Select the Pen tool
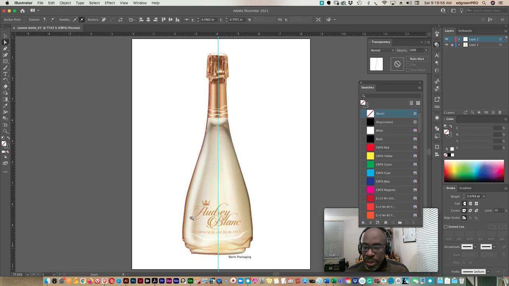The image size is (509, 286). pos(6,48)
